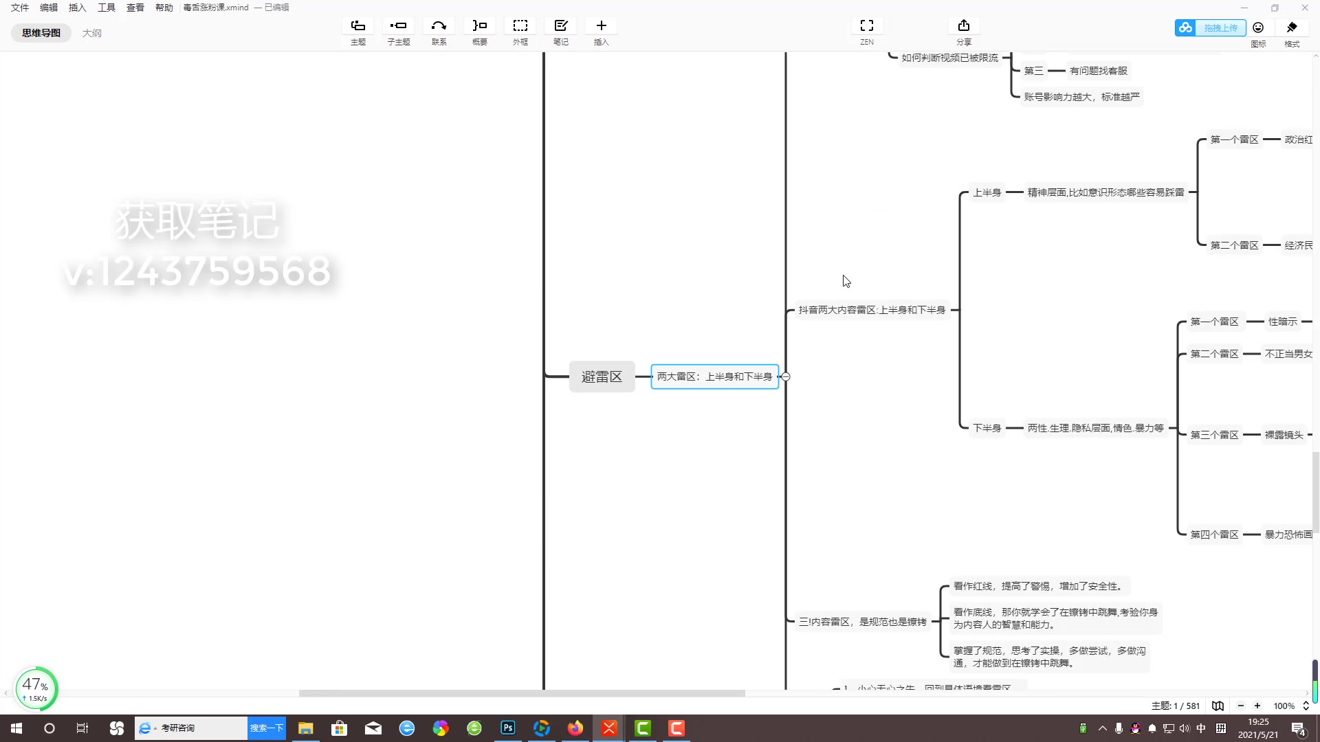Click the 考研咨询 taskbar search field
The image size is (1320, 742).
[192, 728]
